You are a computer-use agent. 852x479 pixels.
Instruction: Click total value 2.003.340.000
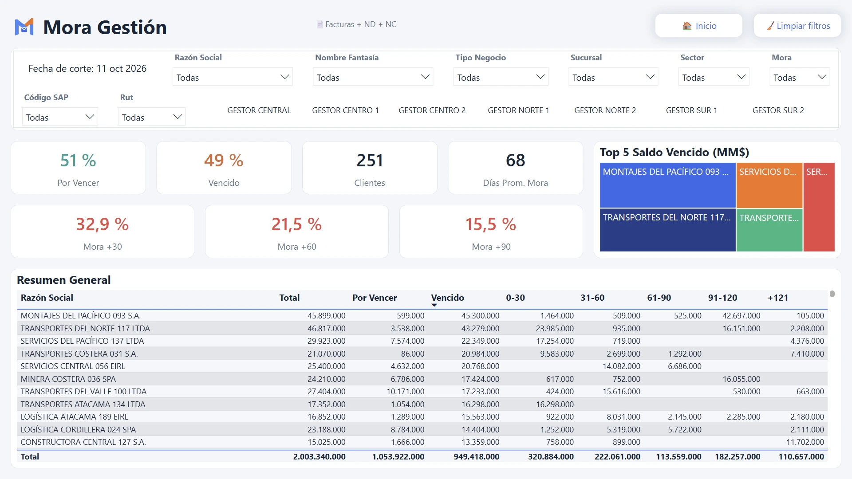click(x=319, y=456)
